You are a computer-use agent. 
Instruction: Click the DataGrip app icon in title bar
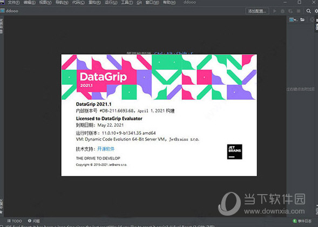tap(2, 2)
